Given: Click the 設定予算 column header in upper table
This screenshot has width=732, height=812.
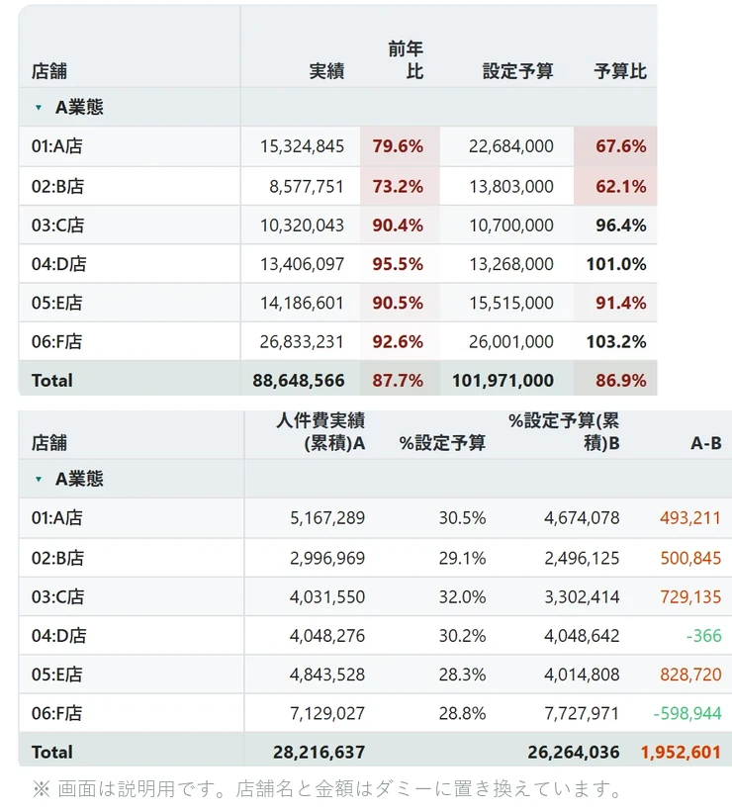Looking at the screenshot, I should point(518,71).
